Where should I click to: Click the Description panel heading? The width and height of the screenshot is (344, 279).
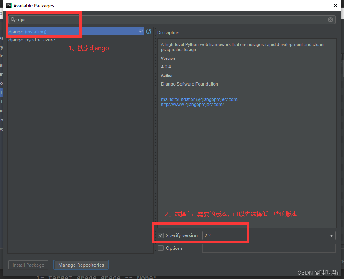pos(168,33)
